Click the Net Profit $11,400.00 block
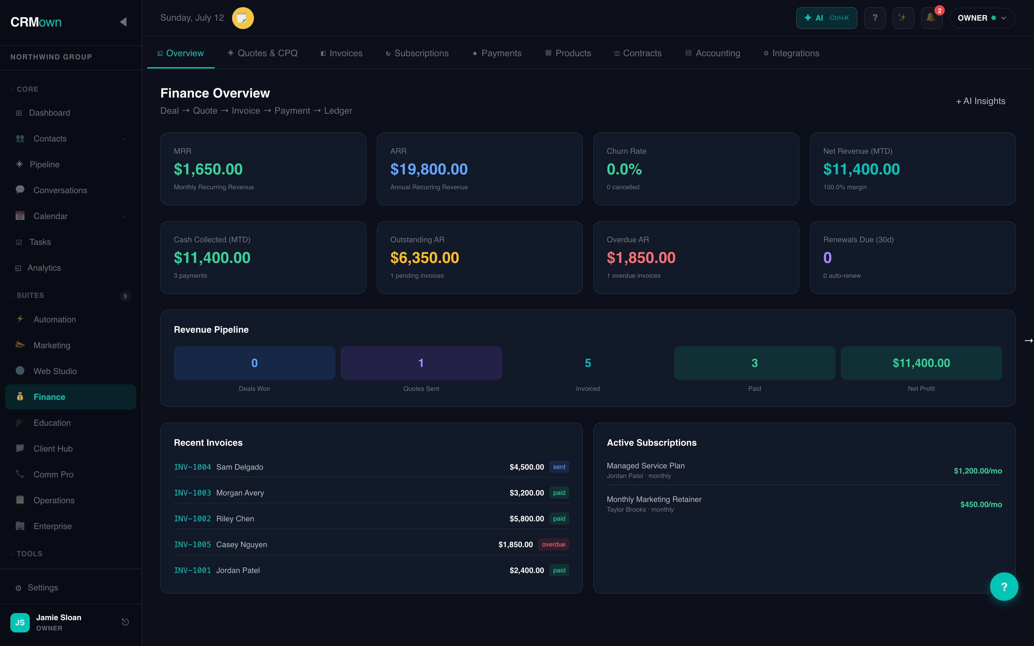1034x646 pixels. (921, 363)
